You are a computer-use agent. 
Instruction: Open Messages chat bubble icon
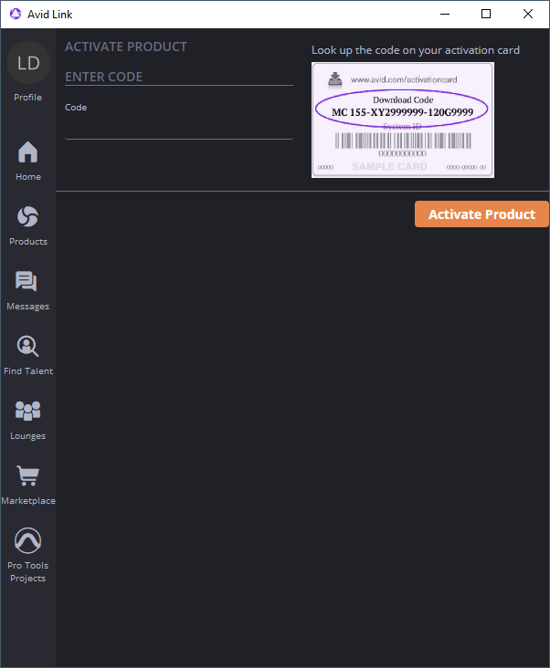26,281
